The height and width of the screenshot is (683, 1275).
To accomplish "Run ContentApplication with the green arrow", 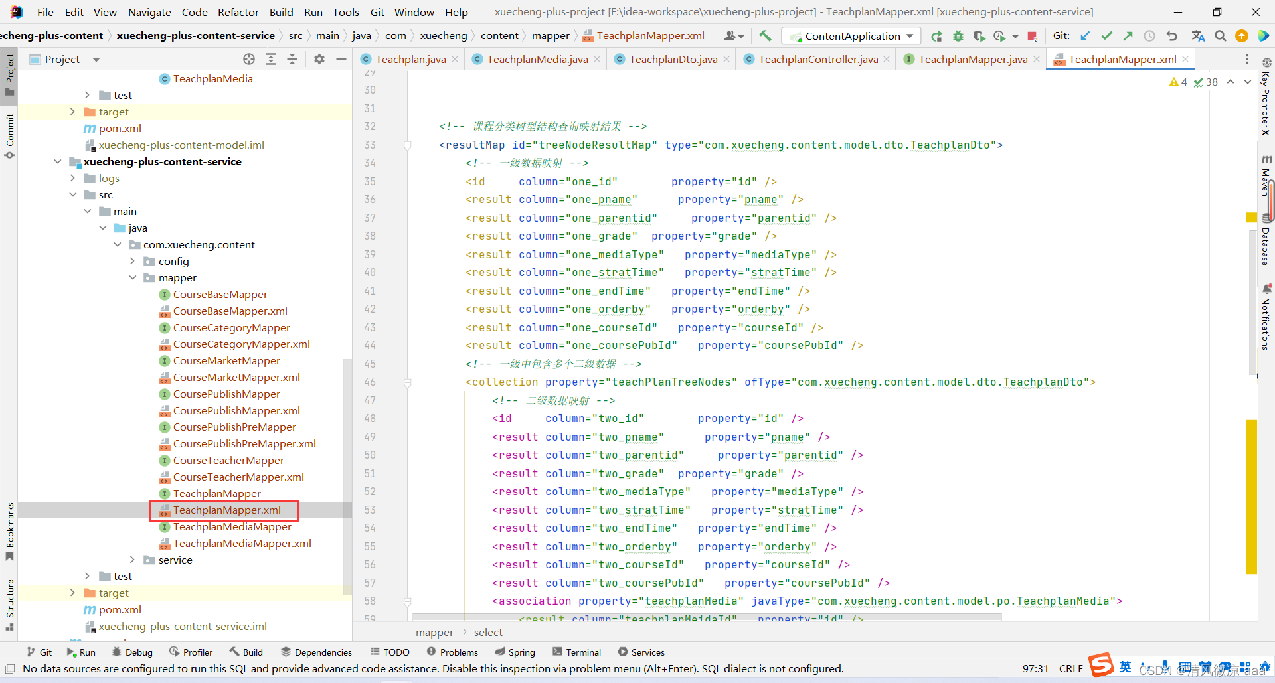I will 936,36.
